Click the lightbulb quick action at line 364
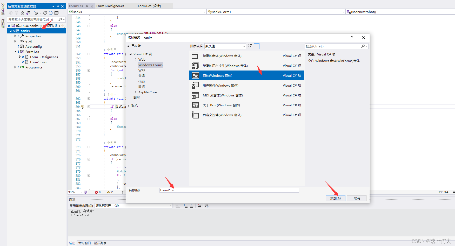 point(83,107)
